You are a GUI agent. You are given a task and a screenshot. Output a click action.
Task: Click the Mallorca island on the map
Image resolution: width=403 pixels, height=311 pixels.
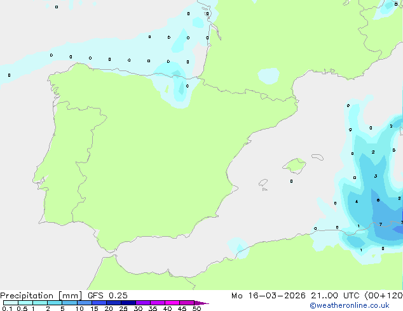tap(295, 166)
